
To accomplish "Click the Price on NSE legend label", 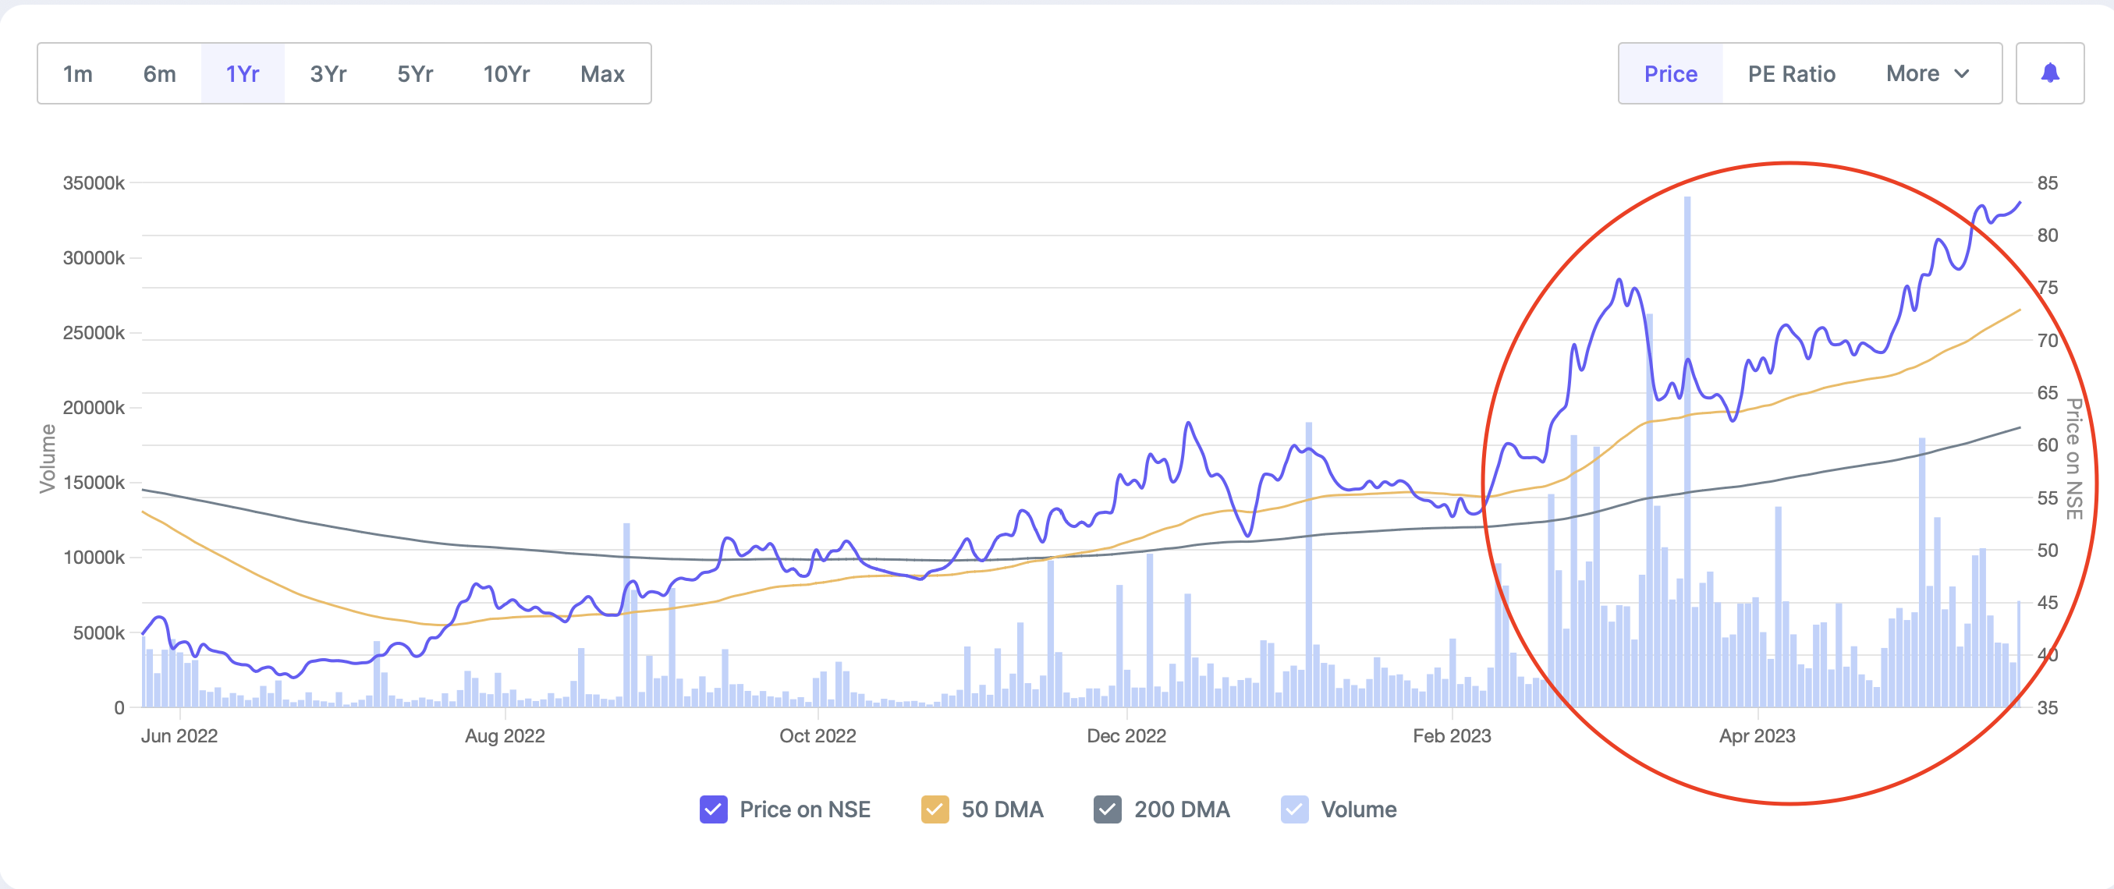I will [804, 809].
